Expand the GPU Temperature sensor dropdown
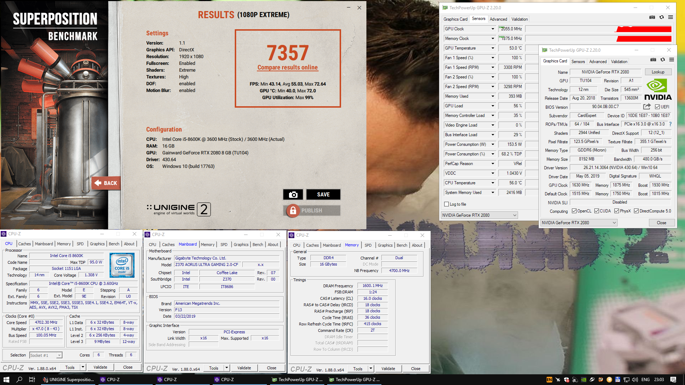 pos(493,48)
